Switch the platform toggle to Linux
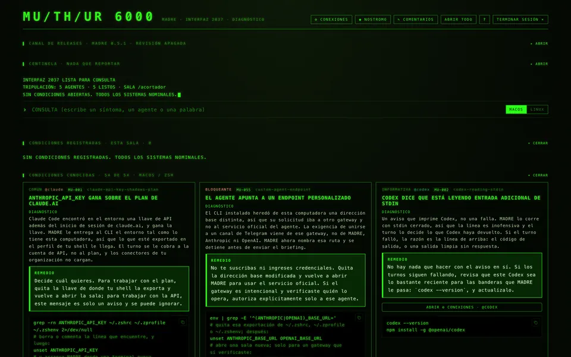The width and height of the screenshot is (571, 357). [537, 109]
